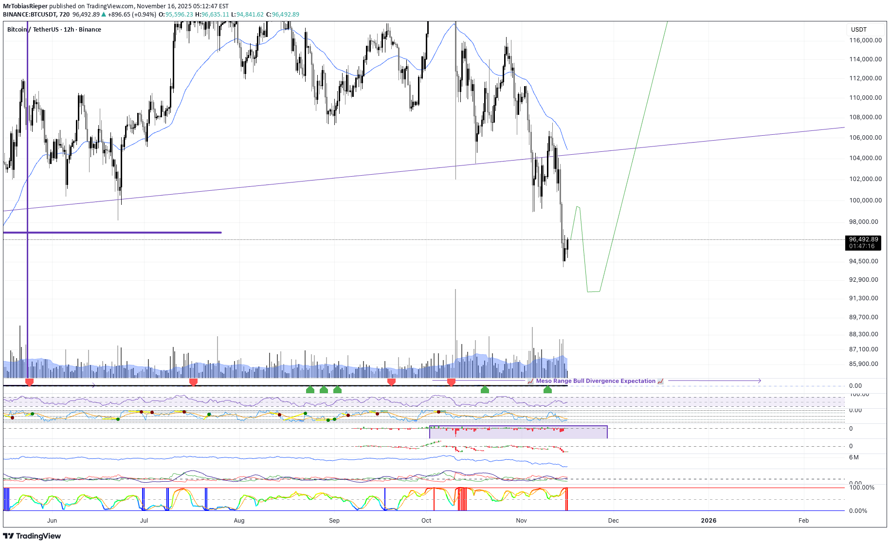Select the green up-triangle change indicator in header
This screenshot has width=890, height=545.
tap(102, 15)
